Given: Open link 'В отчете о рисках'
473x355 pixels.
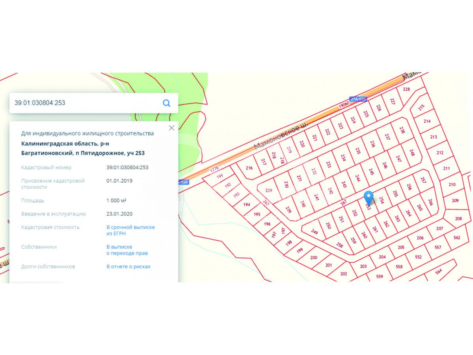Looking at the screenshot, I should coord(128,267).
